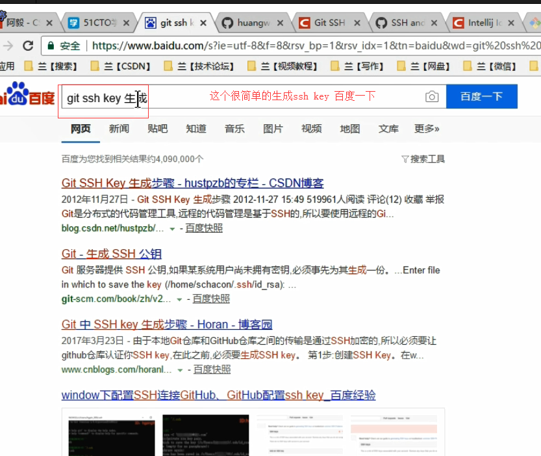Open the 兰【CSDN】 bookmark folder
This screenshot has height=456, width=541.
120,66
